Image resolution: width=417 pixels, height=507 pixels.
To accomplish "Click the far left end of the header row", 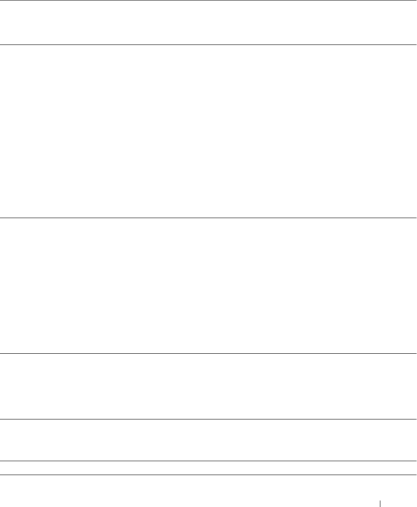I will pyautogui.click(x=4, y=22).
